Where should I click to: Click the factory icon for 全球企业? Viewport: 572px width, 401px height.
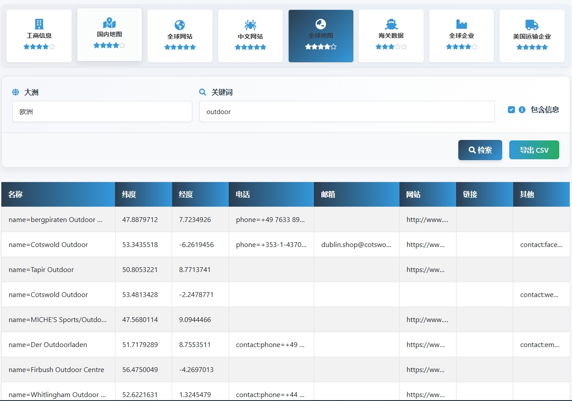pos(461,24)
